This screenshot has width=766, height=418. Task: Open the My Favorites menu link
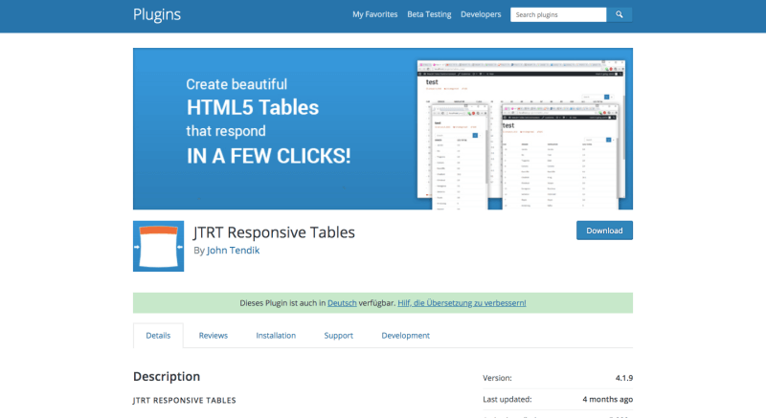pos(374,14)
